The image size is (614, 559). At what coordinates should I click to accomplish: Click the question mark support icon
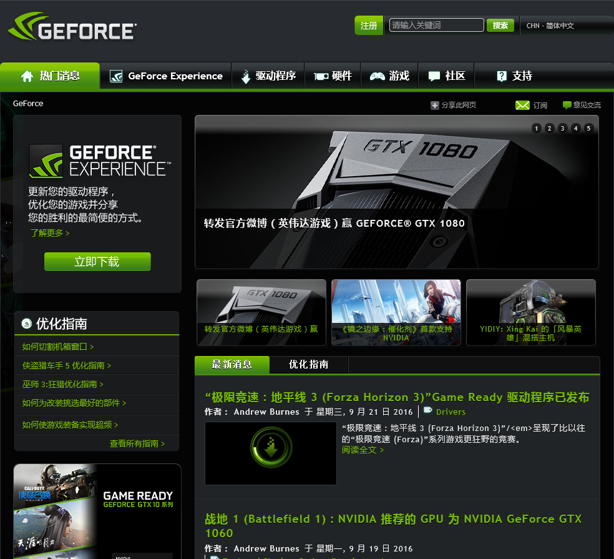click(x=502, y=76)
